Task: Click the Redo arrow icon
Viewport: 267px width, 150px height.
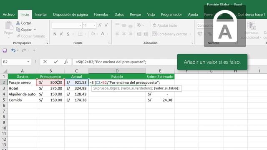Action: coord(24,50)
